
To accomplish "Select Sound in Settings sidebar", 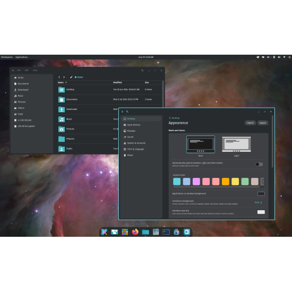I will (x=142, y=137).
